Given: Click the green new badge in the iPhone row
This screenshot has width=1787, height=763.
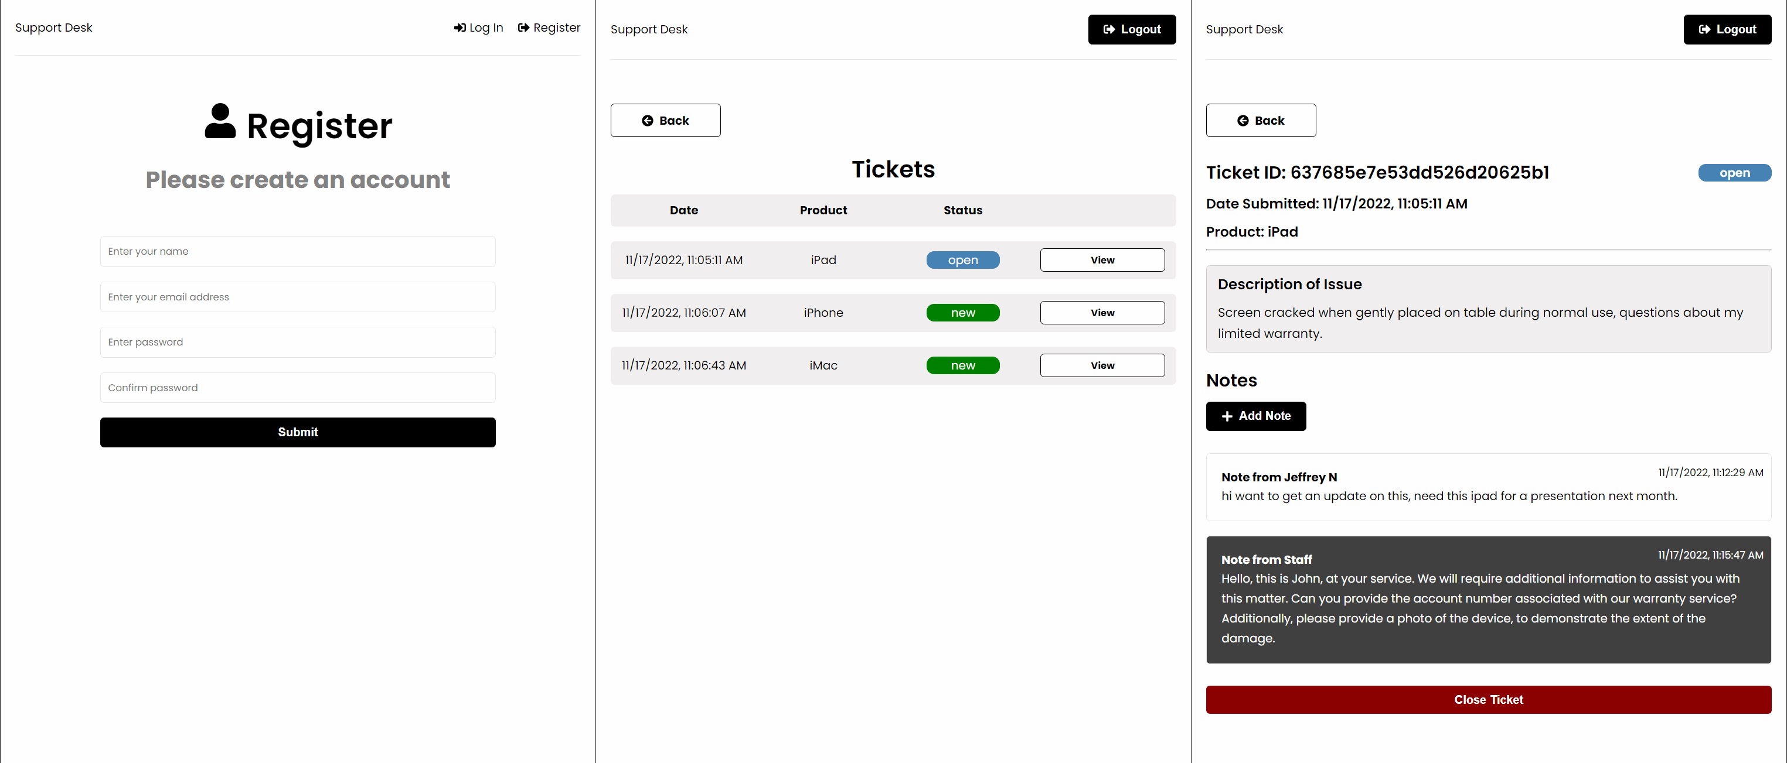Looking at the screenshot, I should coord(962,313).
